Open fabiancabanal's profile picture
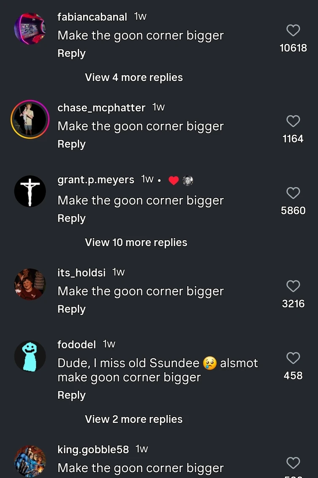 (x=30, y=29)
